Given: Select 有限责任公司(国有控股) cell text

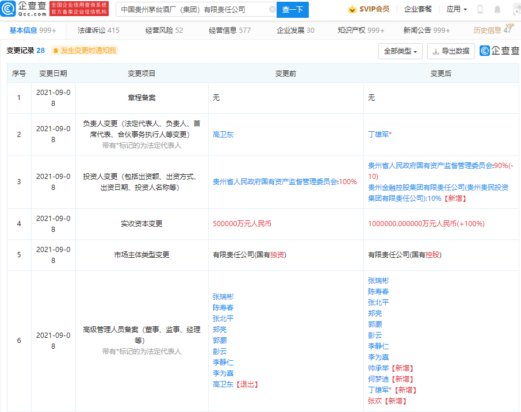Looking at the screenshot, I should pyautogui.click(x=405, y=255).
